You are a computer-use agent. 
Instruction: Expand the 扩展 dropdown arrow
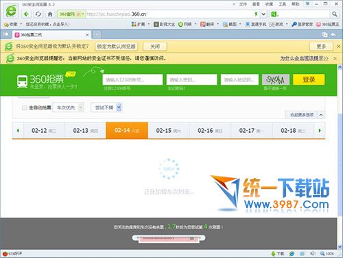[x=149, y=24]
